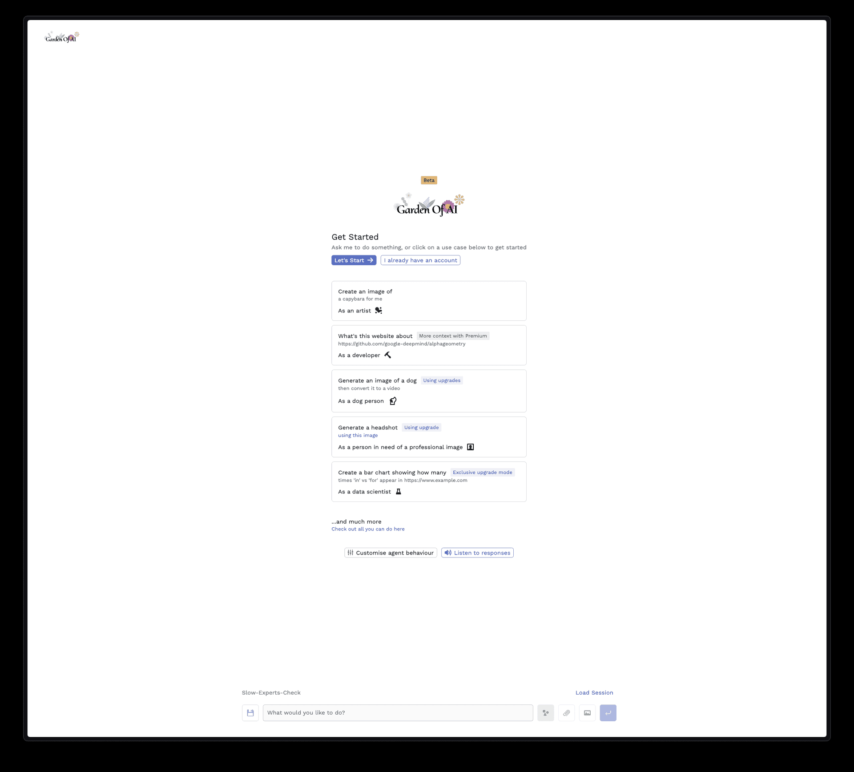
Task: Click the save session floppy disk icon
Action: tap(250, 713)
